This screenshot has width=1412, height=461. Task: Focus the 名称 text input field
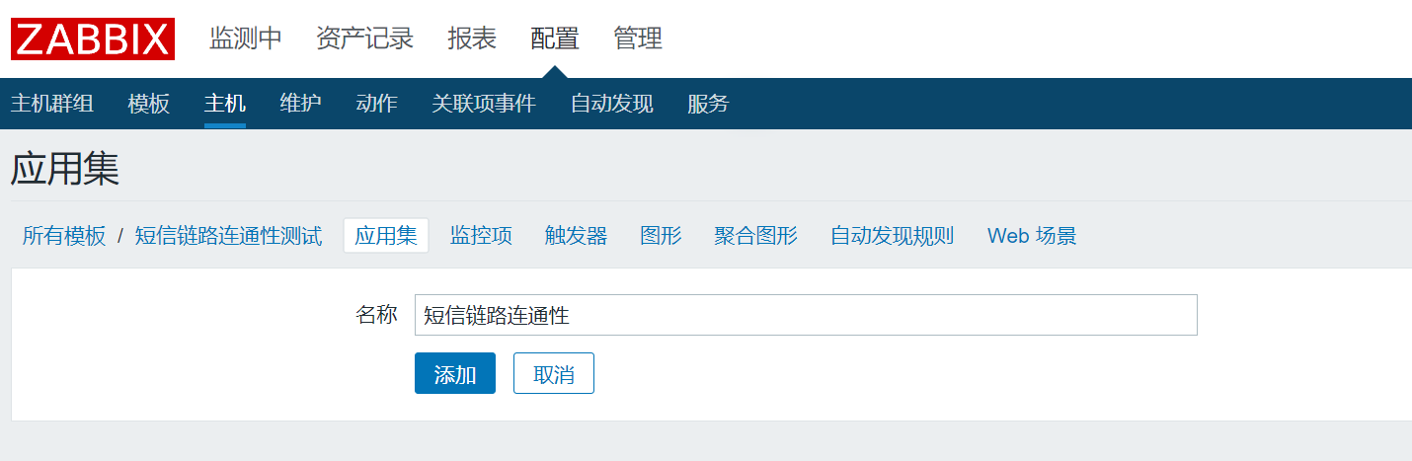click(805, 315)
